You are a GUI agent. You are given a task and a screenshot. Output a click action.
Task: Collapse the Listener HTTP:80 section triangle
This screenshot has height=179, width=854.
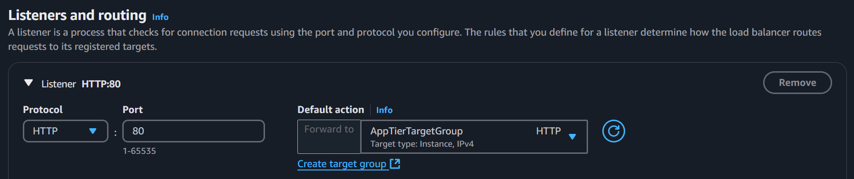tap(29, 83)
